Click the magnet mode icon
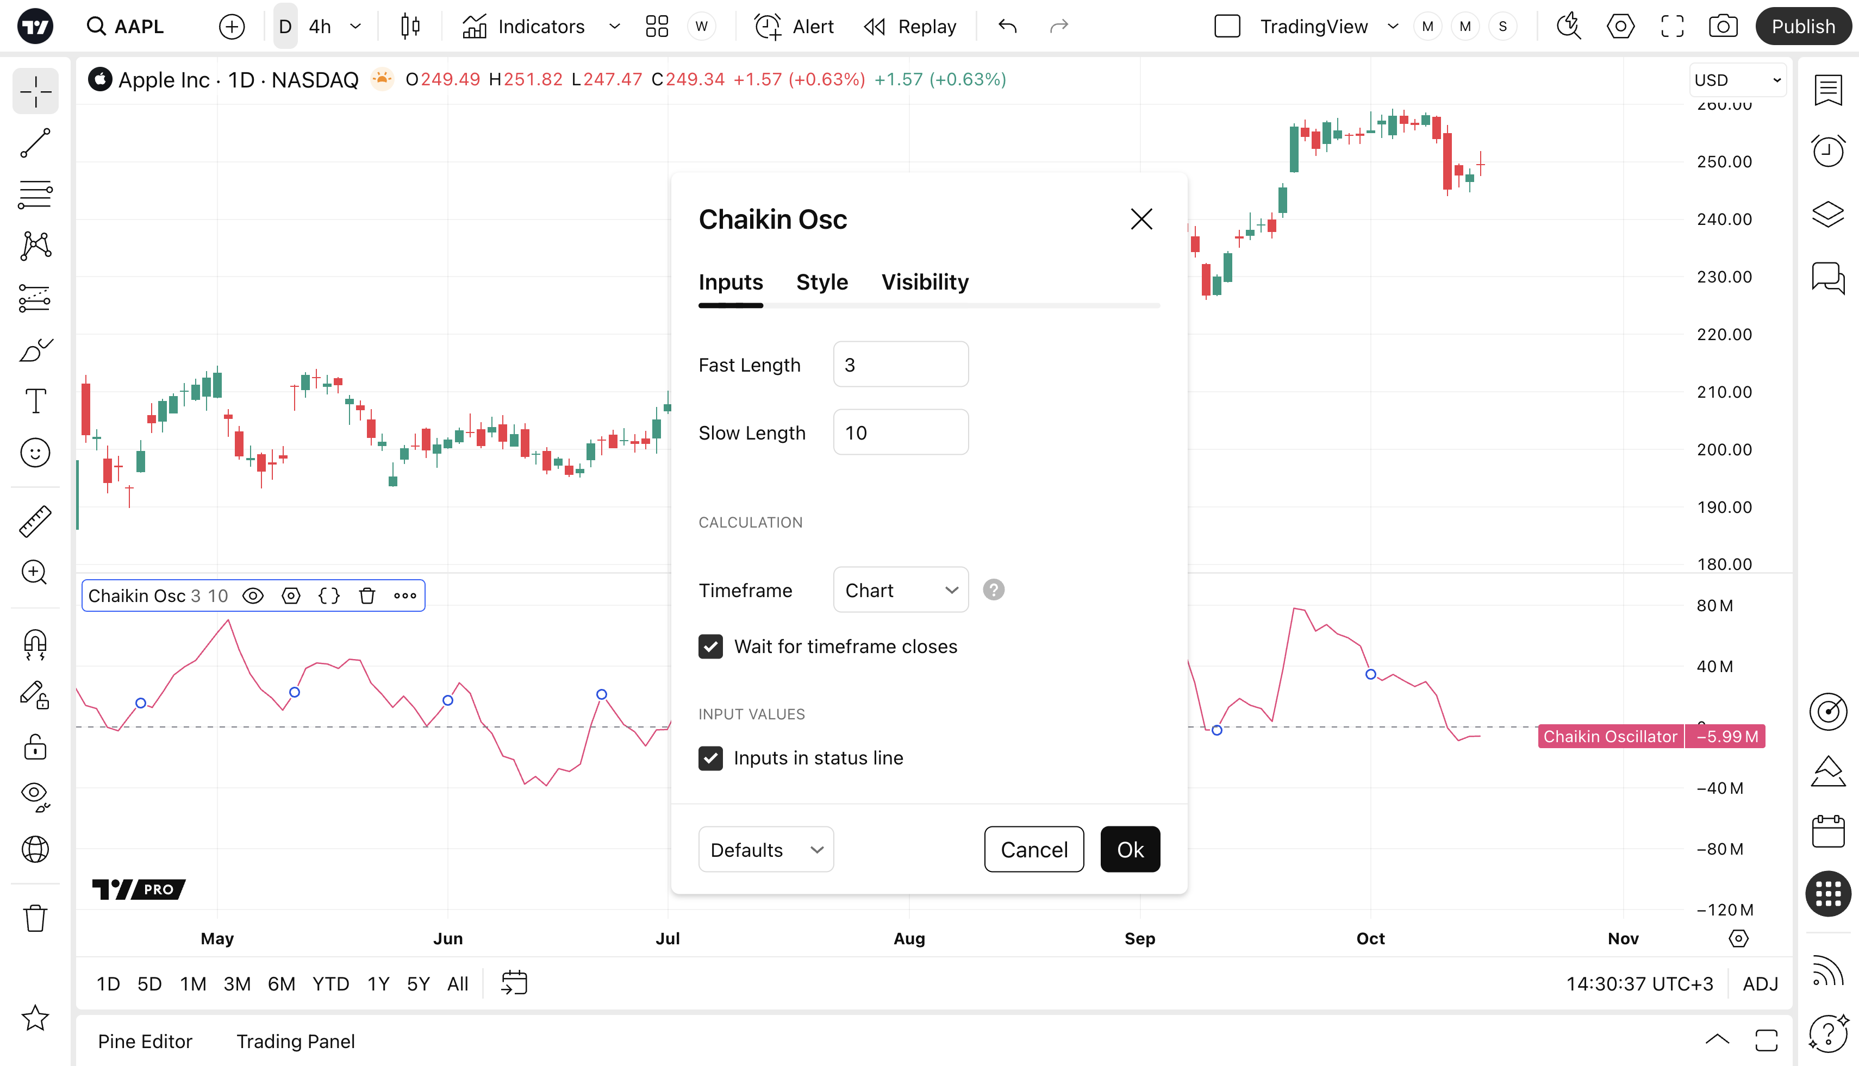1859x1066 pixels. [35, 644]
